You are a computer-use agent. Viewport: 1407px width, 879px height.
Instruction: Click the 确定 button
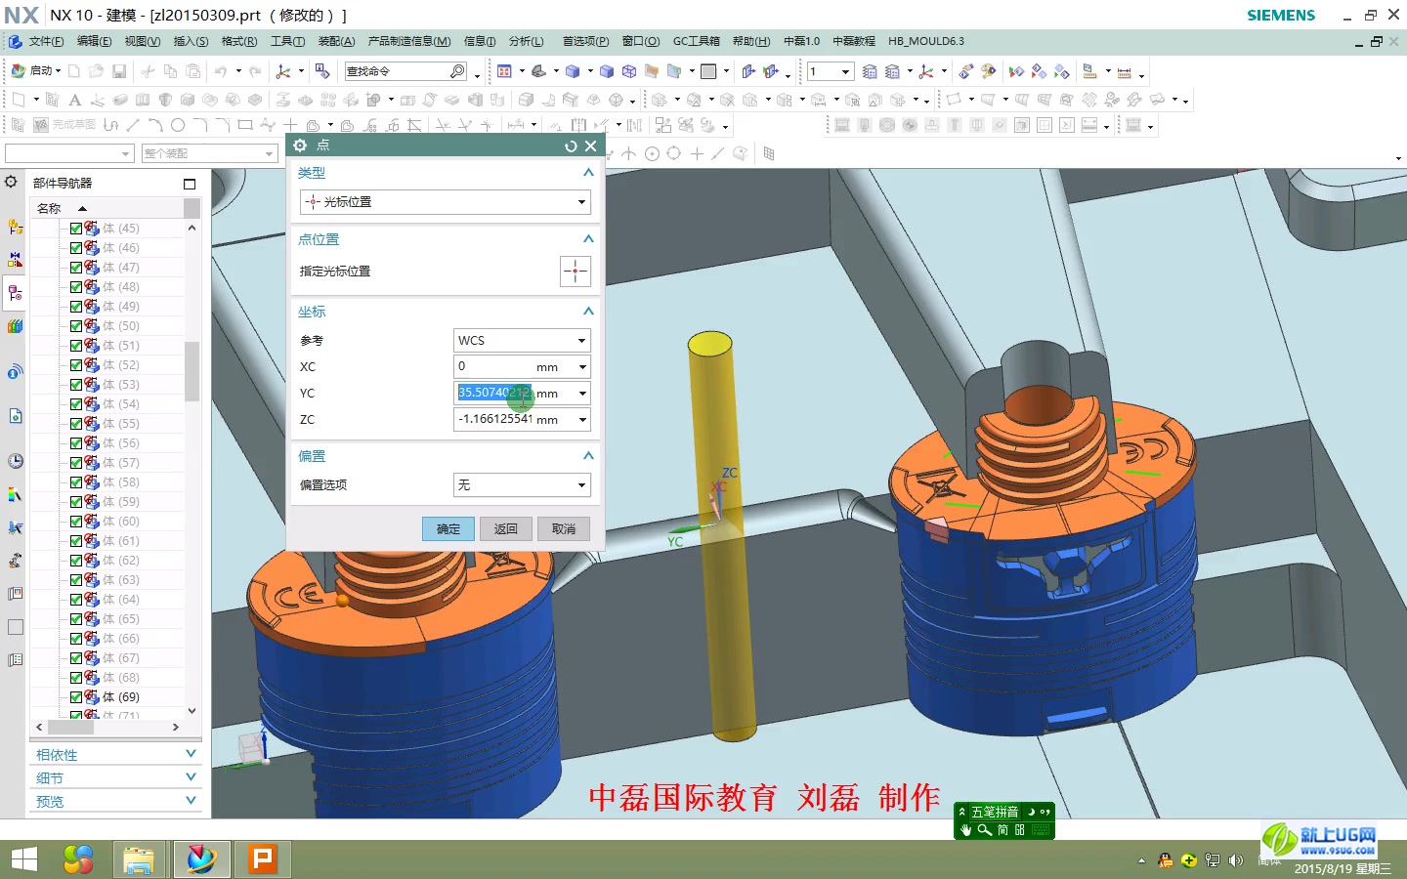coord(448,528)
